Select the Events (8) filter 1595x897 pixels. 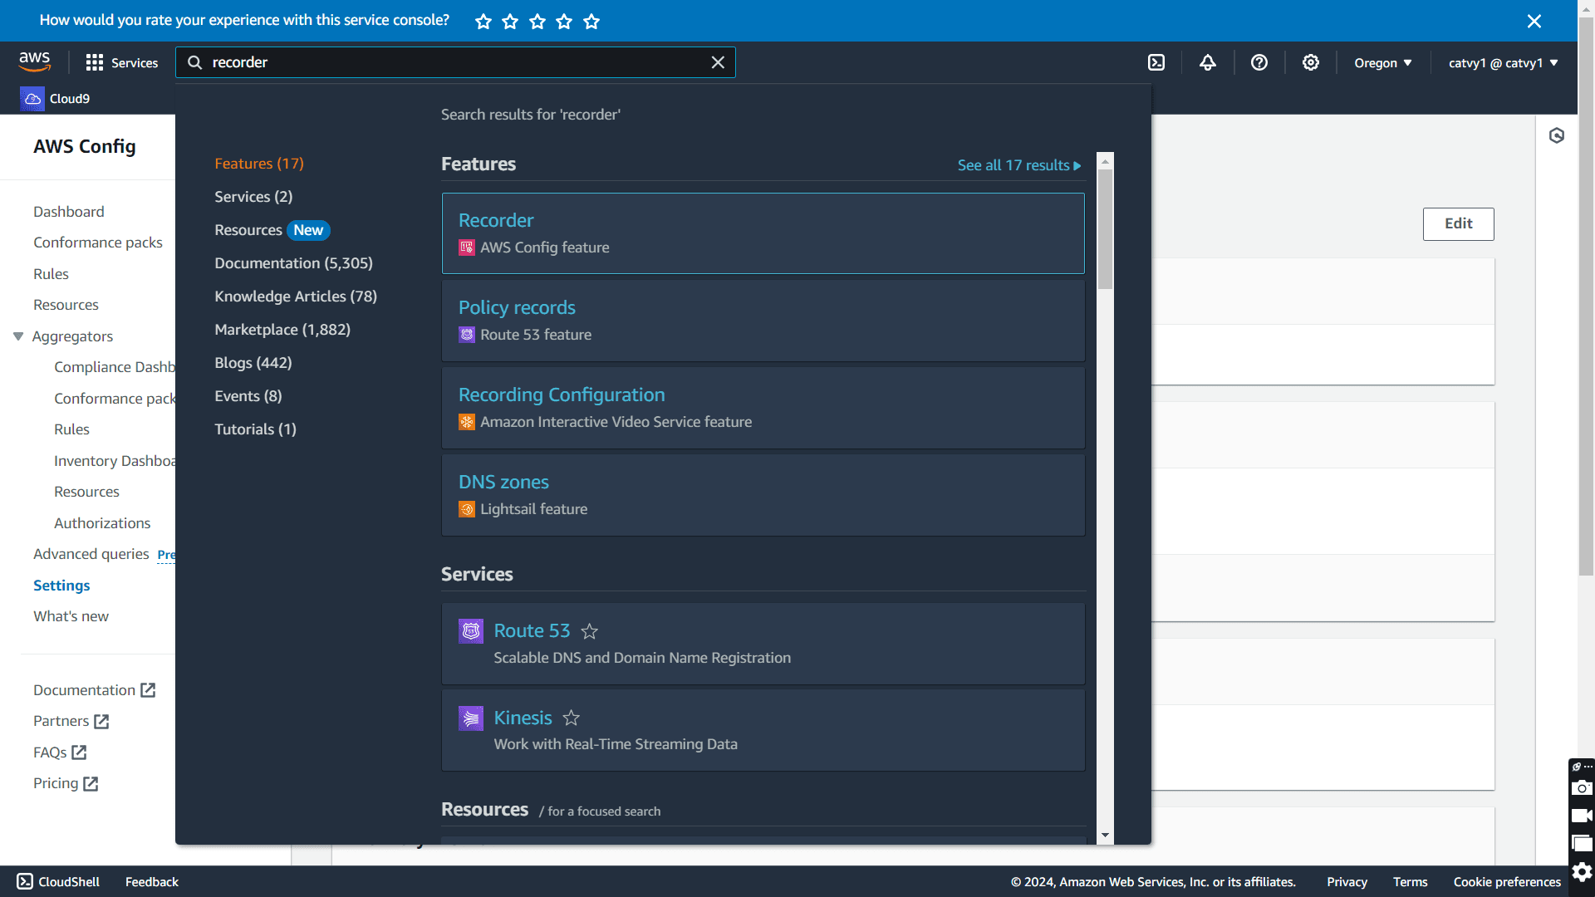[x=248, y=396]
